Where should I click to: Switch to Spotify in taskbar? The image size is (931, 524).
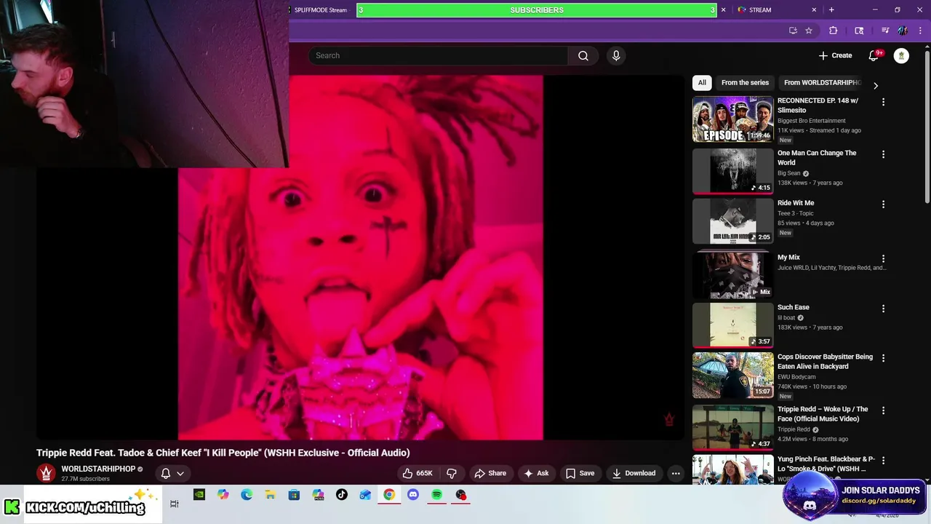(436, 495)
